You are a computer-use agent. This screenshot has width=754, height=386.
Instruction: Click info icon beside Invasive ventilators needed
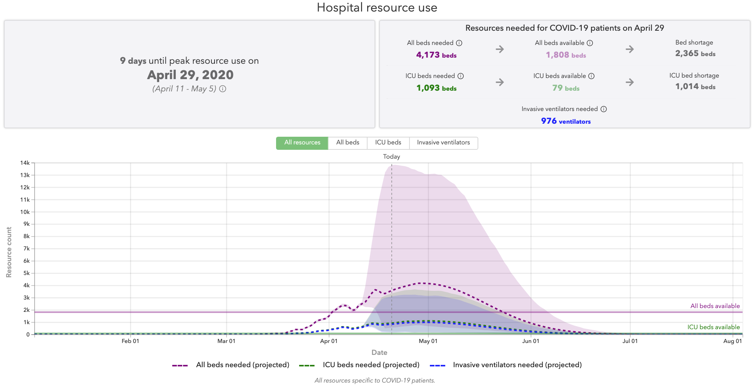pyautogui.click(x=604, y=109)
